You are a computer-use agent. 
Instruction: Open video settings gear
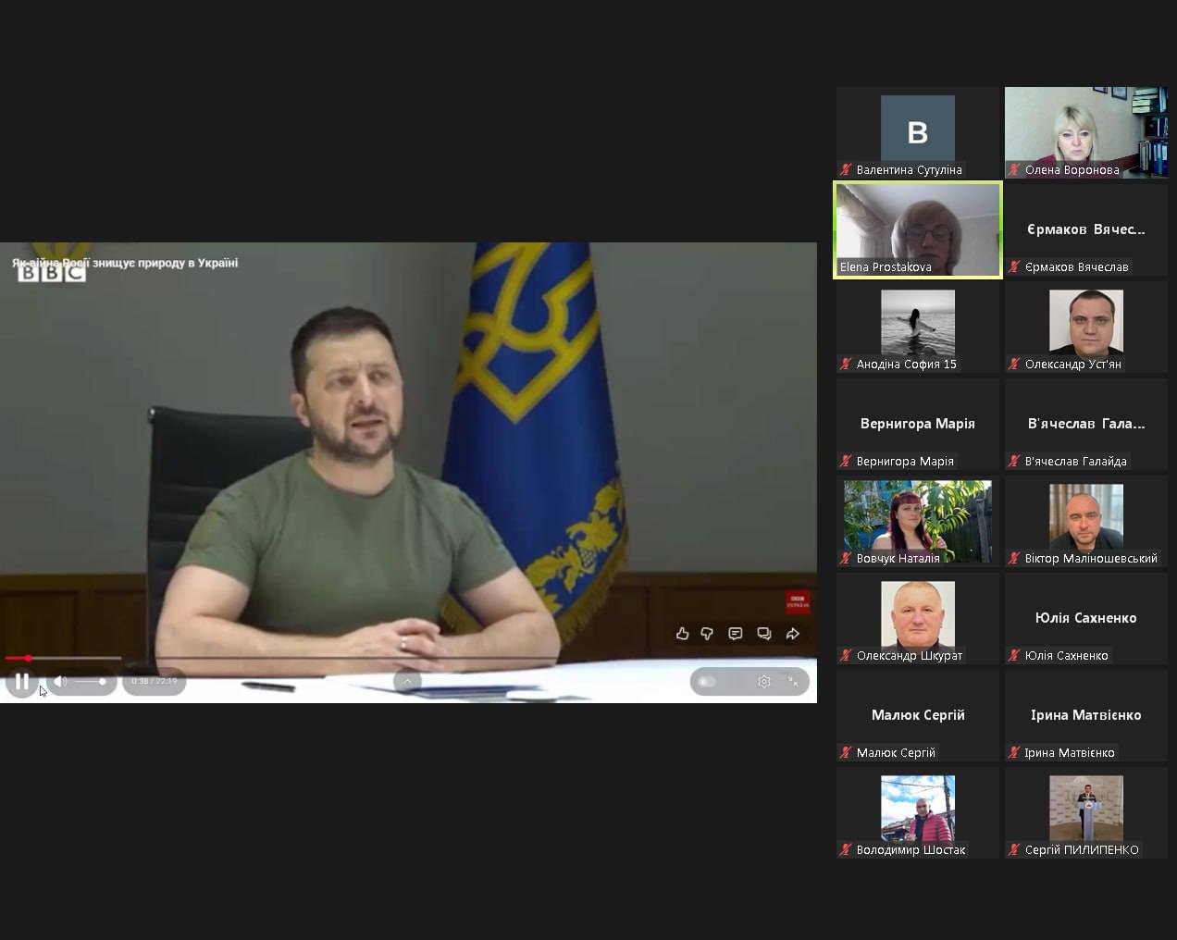(764, 682)
